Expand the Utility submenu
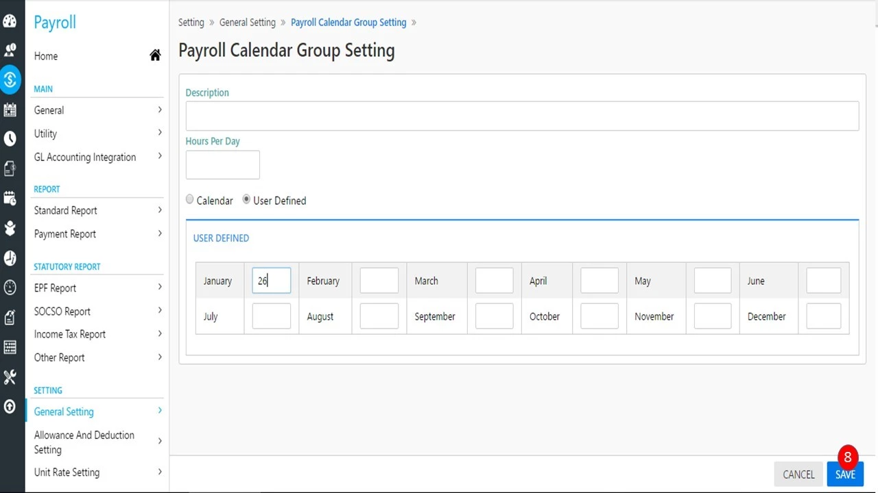Viewport: 878px width, 493px height. click(x=160, y=133)
